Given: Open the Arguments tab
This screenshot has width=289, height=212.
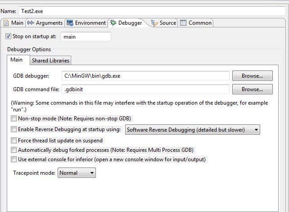Looking at the screenshot, I should tap(45, 23).
